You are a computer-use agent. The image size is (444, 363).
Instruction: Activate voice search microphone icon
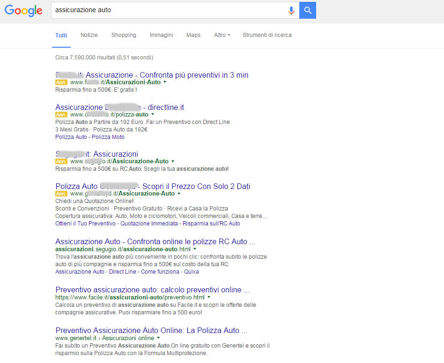click(x=291, y=10)
